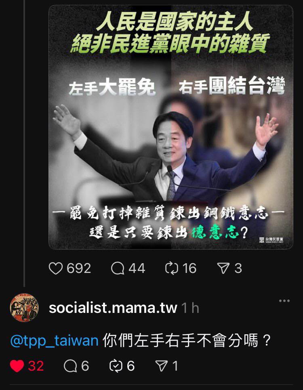Click the 692 like count
The height and width of the screenshot is (390, 303).
79,268
